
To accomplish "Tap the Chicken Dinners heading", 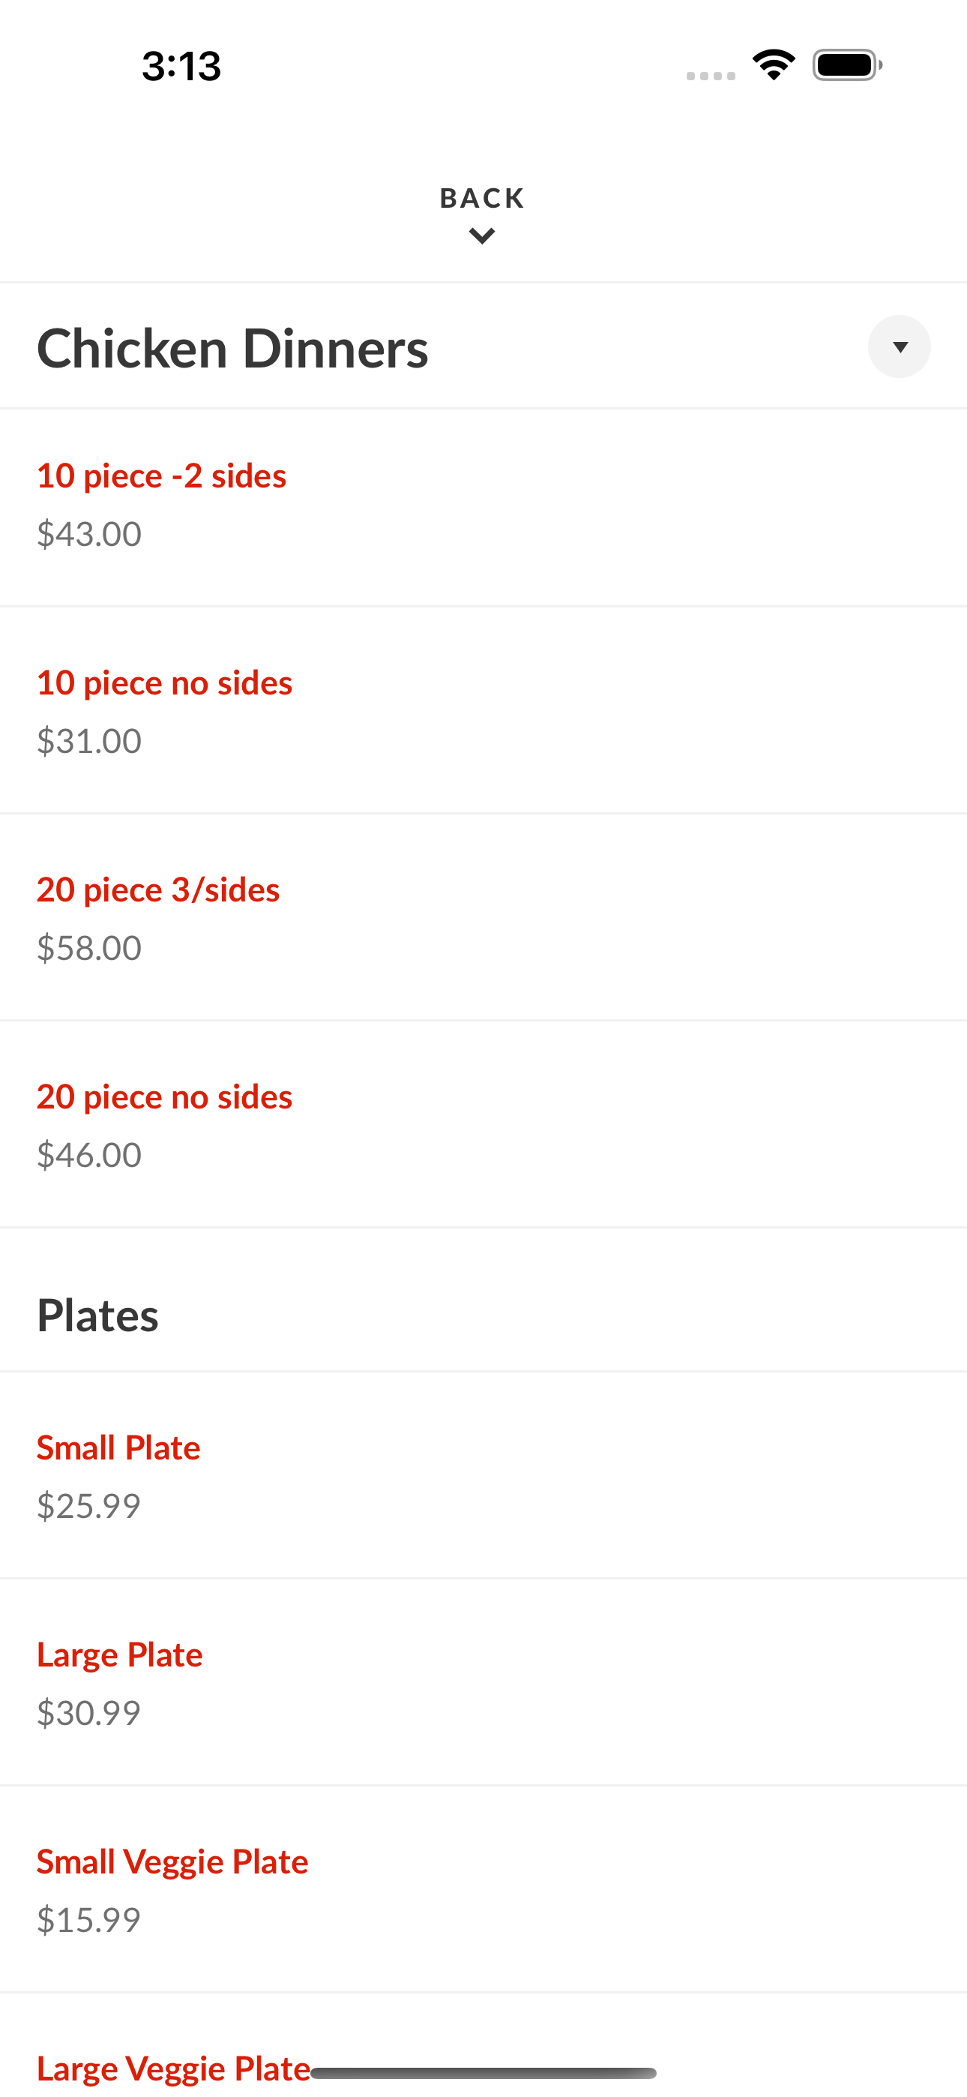I will tap(233, 349).
